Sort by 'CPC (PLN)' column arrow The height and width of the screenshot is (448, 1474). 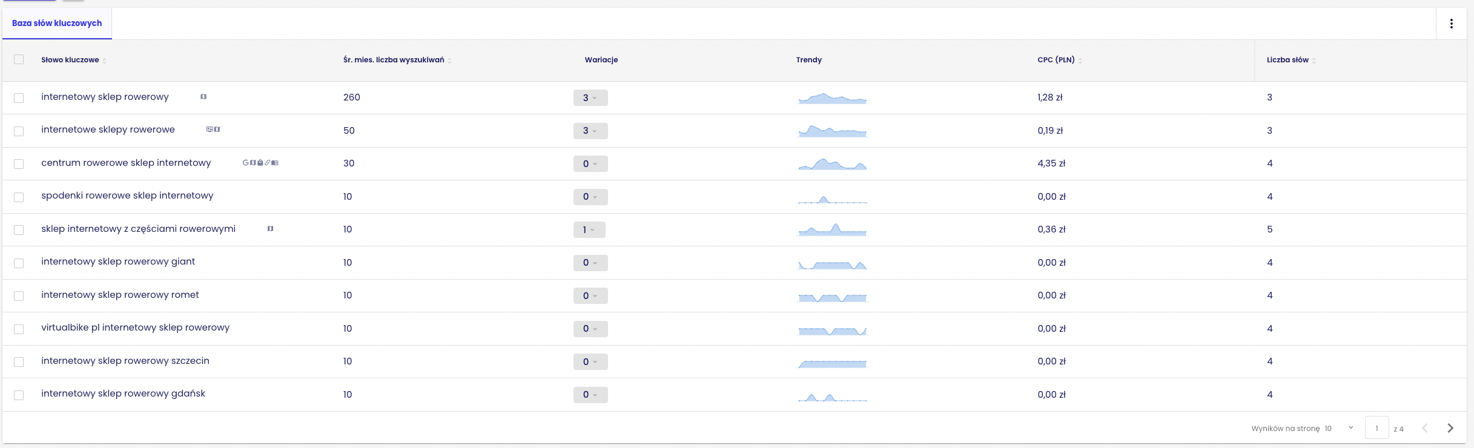pyautogui.click(x=1080, y=61)
